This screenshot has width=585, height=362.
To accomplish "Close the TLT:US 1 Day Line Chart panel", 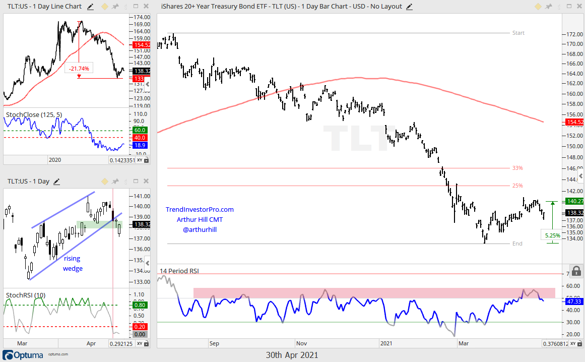I will [x=146, y=6].
